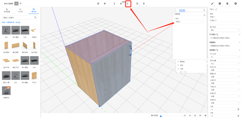Open the 把手方向 dropdown
The height and width of the screenshot is (118, 242).
tap(225, 70)
